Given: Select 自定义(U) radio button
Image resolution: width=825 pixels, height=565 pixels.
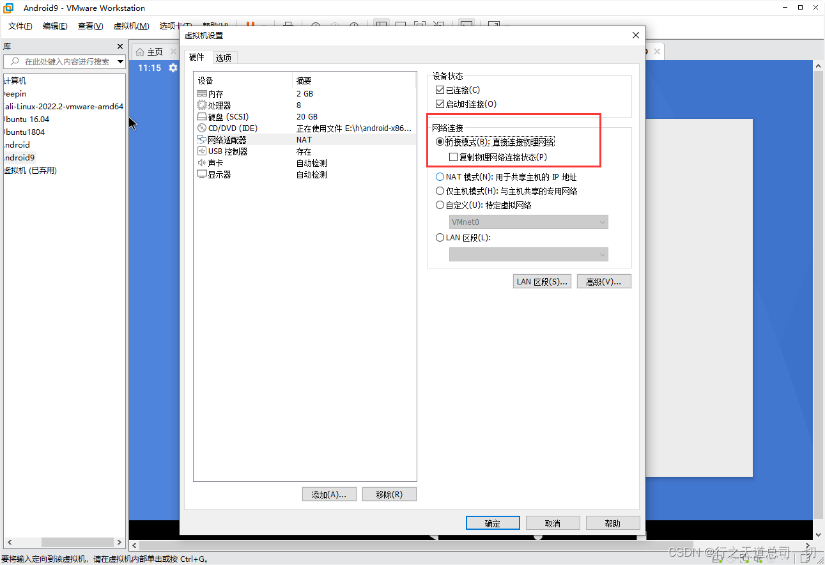Looking at the screenshot, I should click(x=440, y=205).
